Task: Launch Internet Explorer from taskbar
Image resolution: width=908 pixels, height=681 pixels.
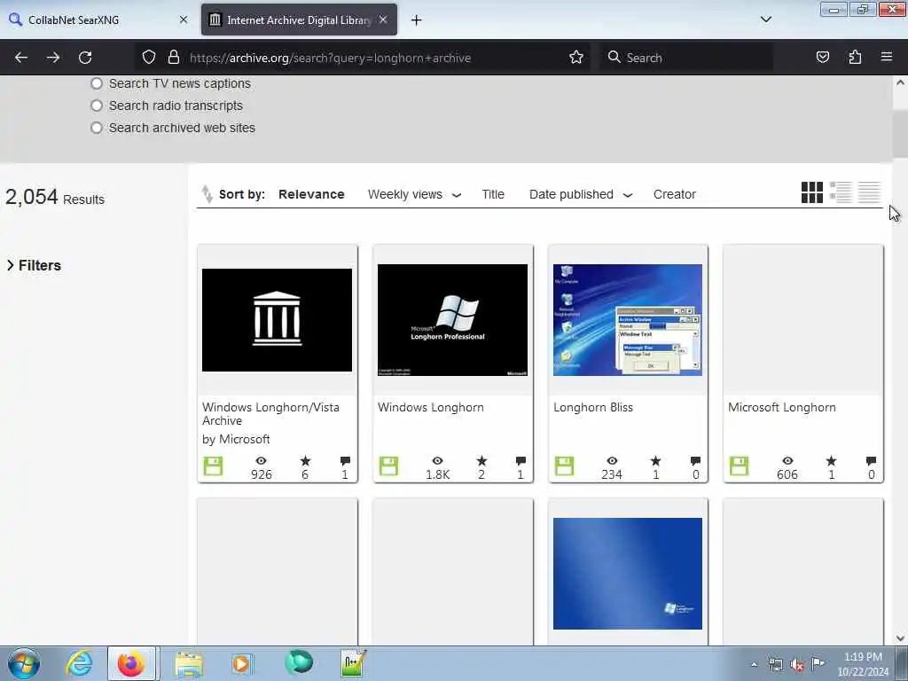Action: (79, 663)
